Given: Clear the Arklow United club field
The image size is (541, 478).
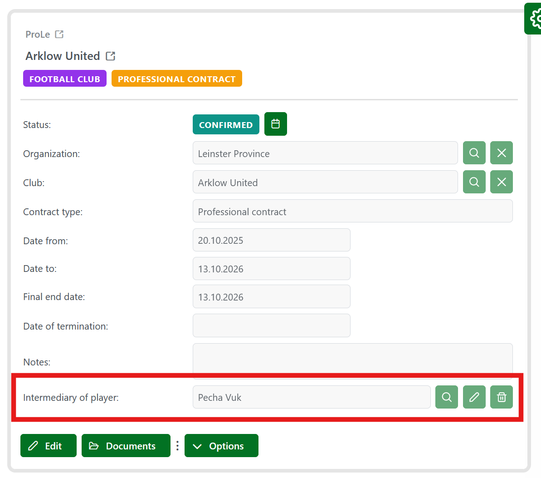Looking at the screenshot, I should tap(501, 182).
